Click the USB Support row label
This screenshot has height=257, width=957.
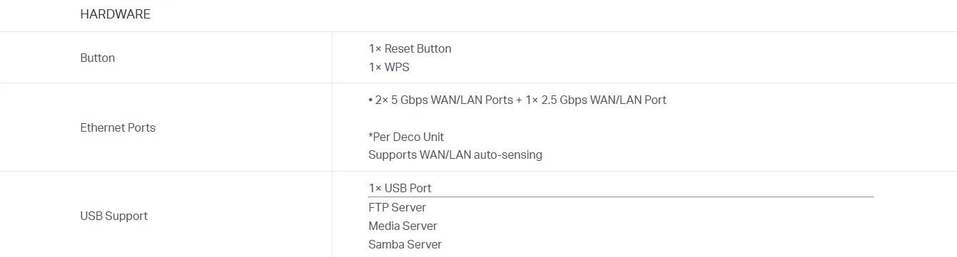[x=113, y=216]
